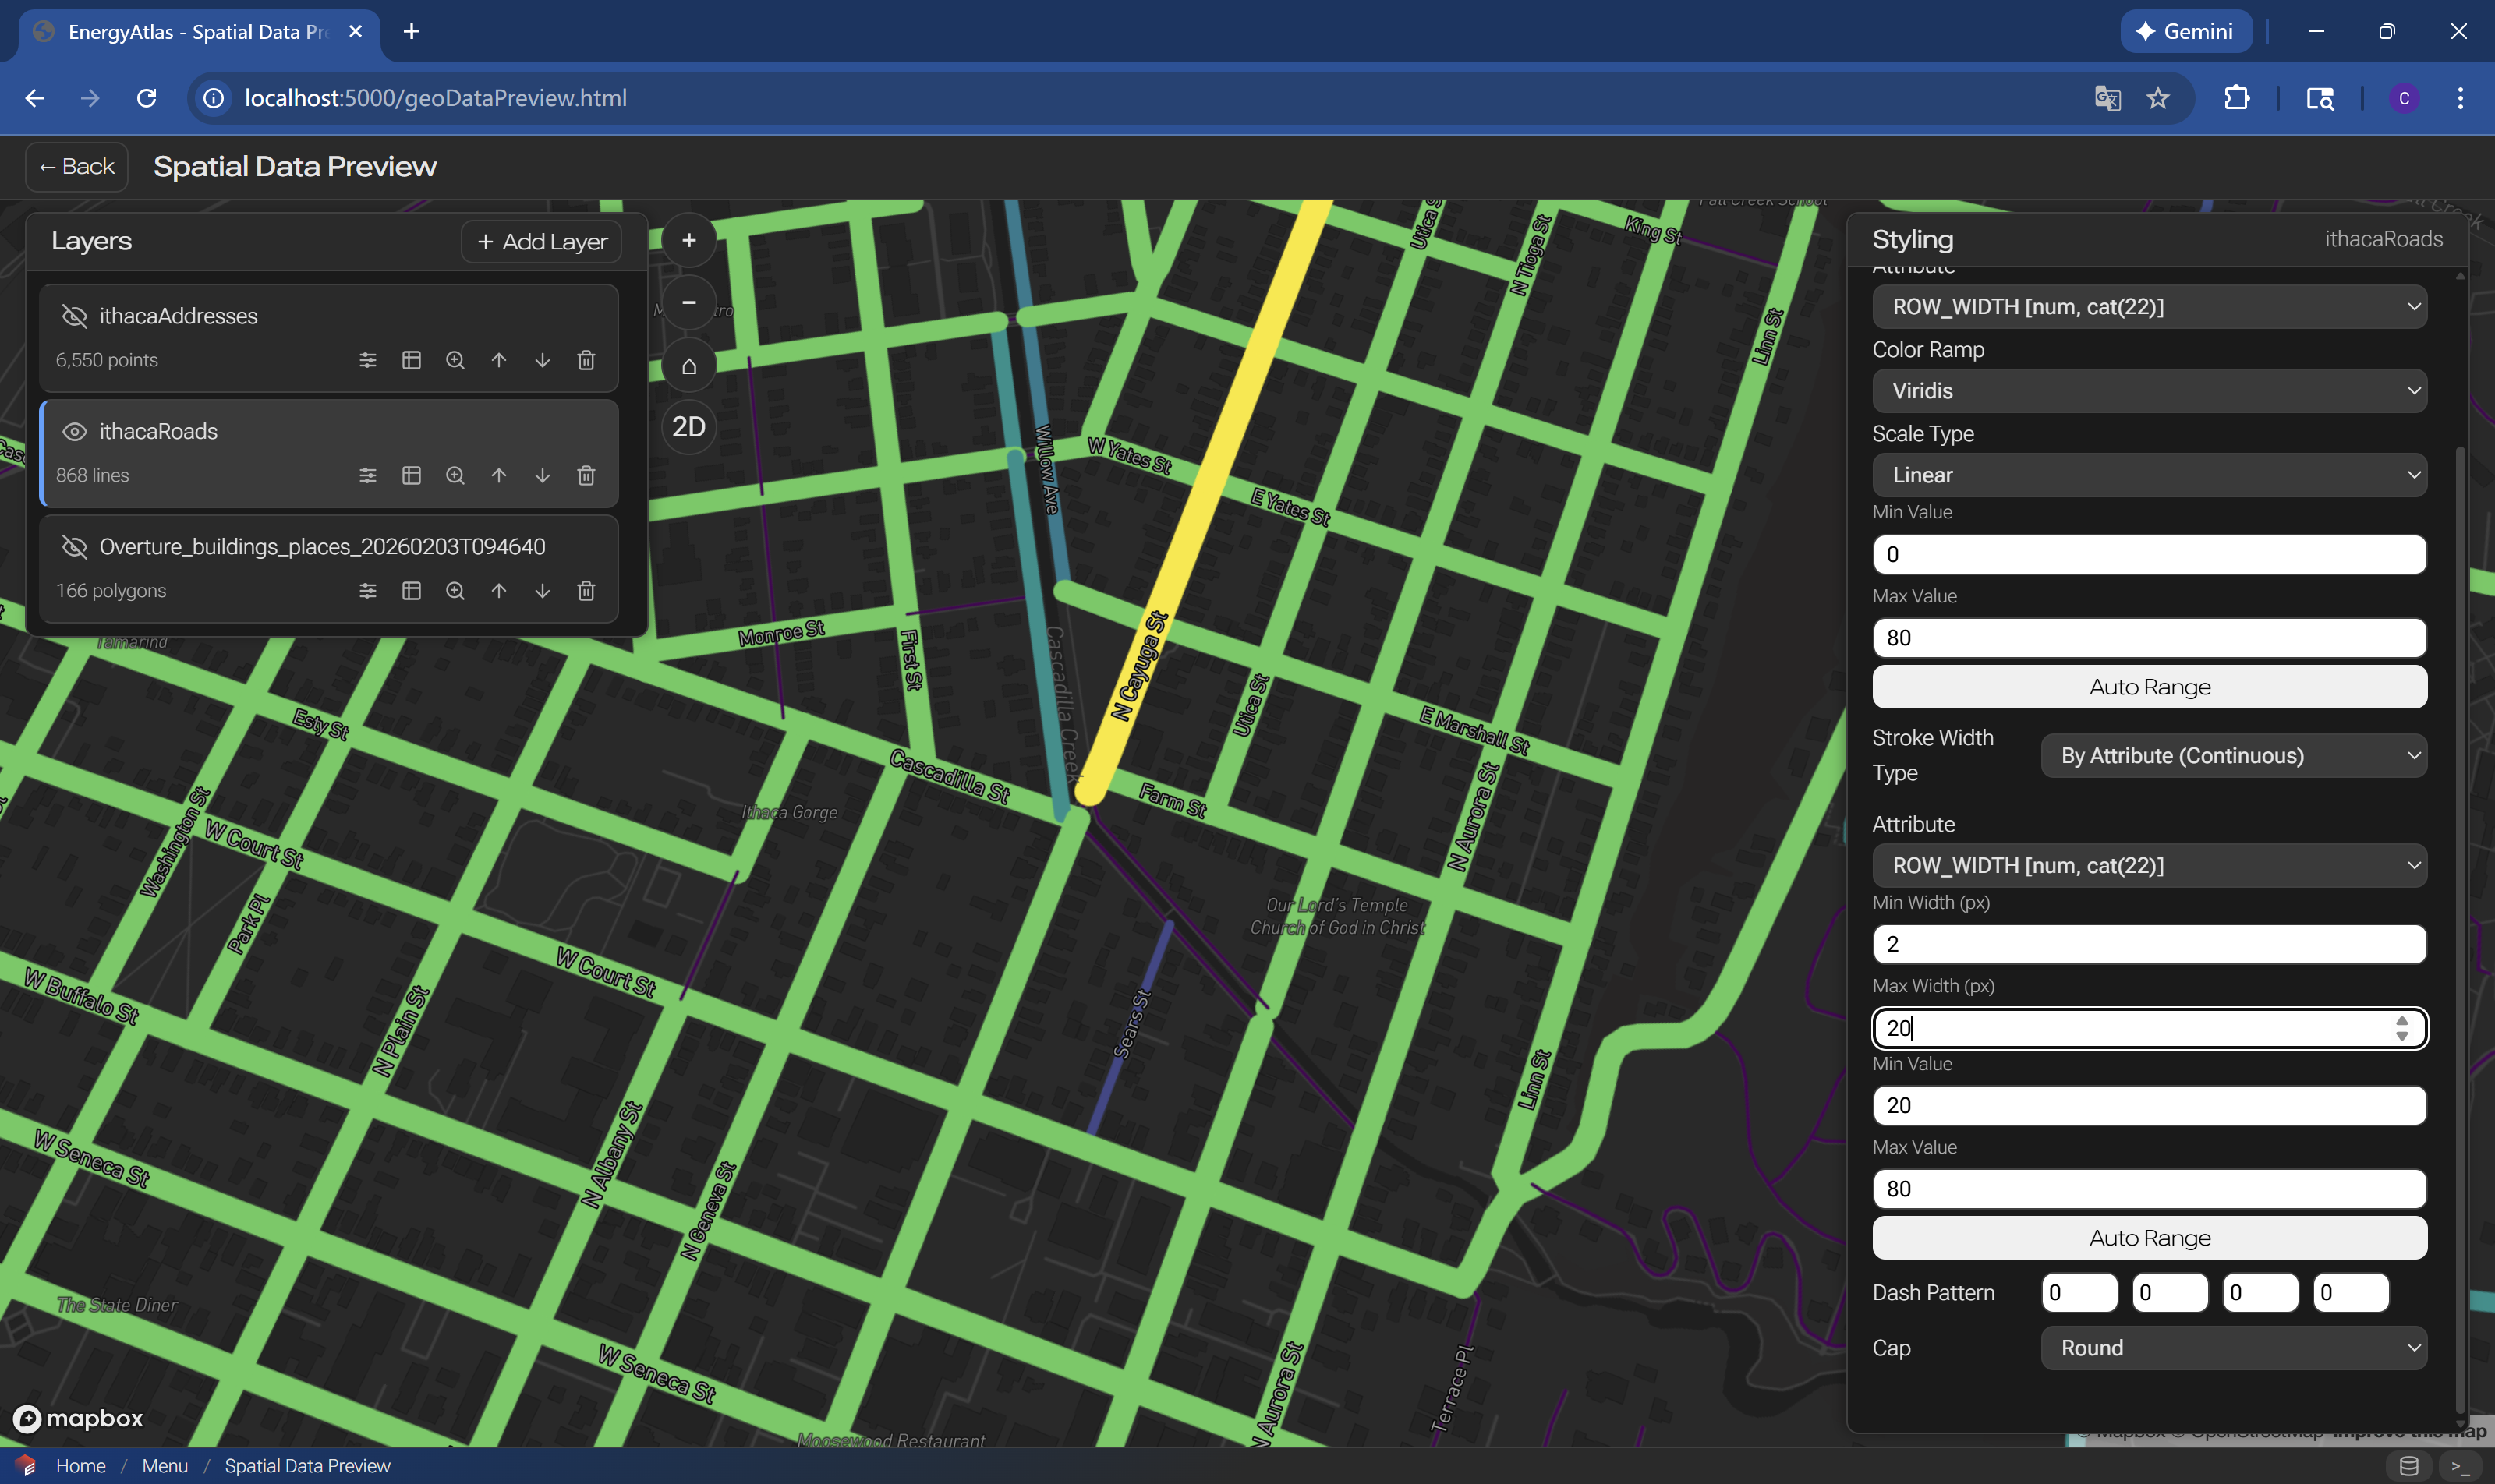This screenshot has width=2495, height=1484.
Task: Hide the ithacaRoads layer
Action: pyautogui.click(x=73, y=431)
